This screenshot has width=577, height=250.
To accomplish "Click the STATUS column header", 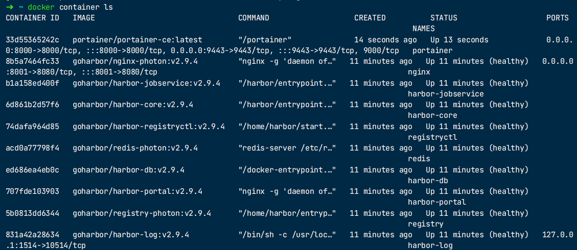I will pyautogui.click(x=444, y=18).
